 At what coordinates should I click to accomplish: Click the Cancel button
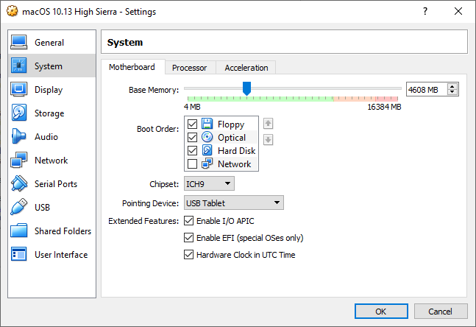pos(440,312)
